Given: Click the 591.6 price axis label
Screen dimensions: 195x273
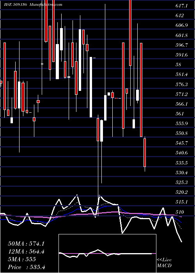Looking at the screenshot, I should coord(182,55).
